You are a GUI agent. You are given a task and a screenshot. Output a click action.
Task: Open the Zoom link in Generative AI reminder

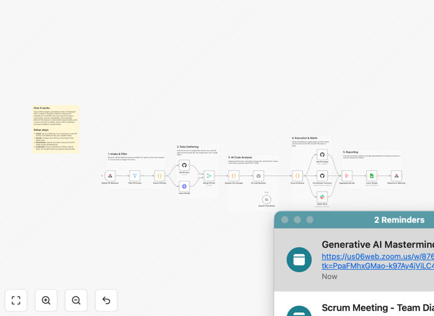click(378, 261)
